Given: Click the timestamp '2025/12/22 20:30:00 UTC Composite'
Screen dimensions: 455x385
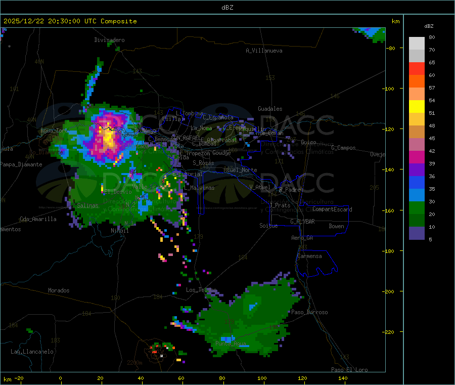Looking at the screenshot, I should 70,21.
